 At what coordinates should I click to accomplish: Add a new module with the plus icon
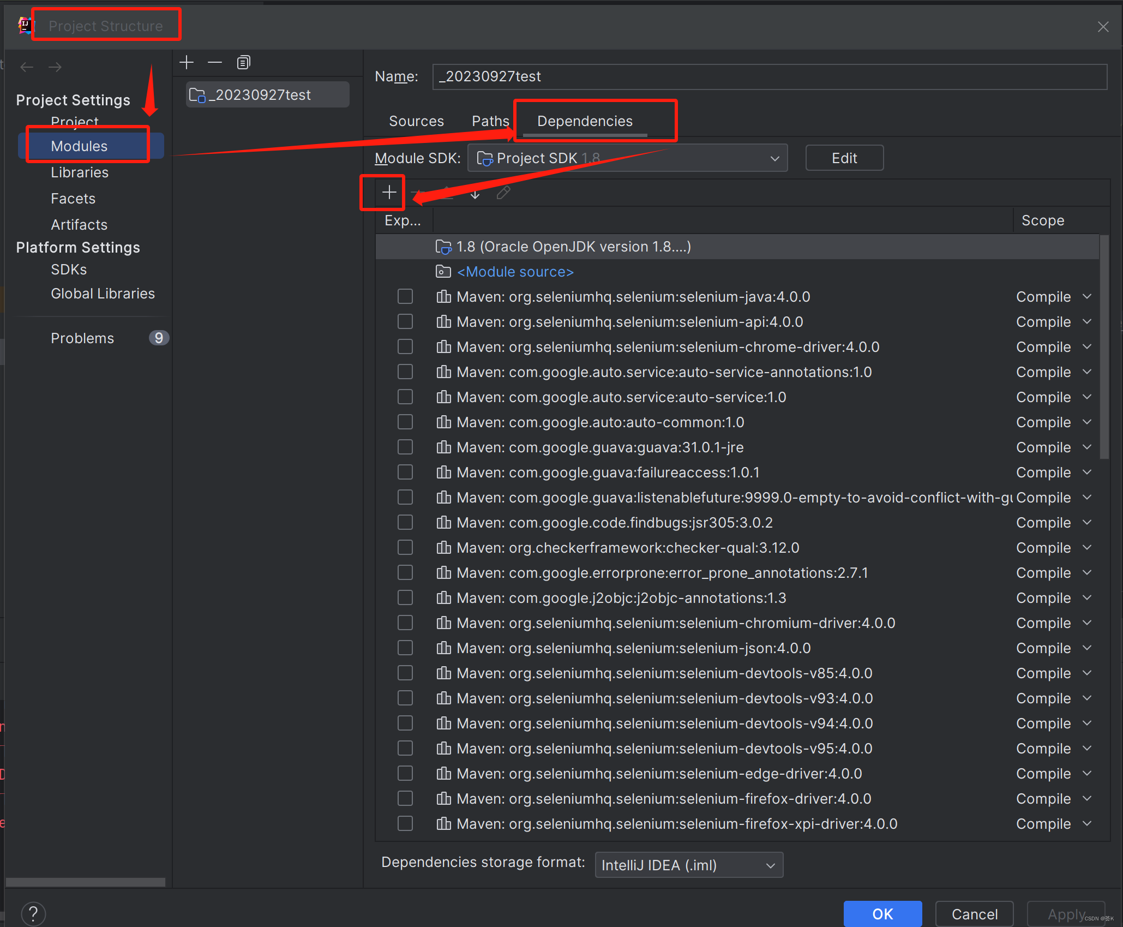187,63
